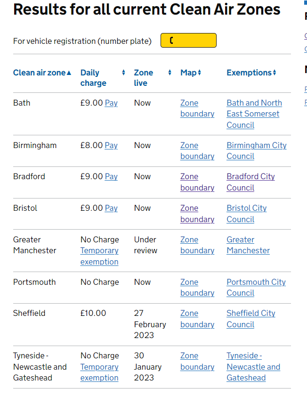Screen dimensions: 307x397
Task: Click the Map column sort arrows
Action: [200, 73]
